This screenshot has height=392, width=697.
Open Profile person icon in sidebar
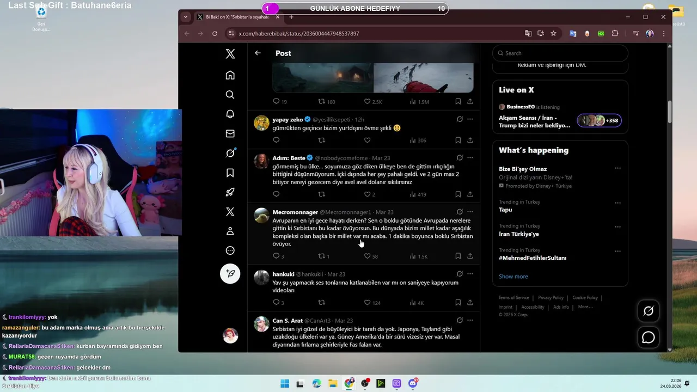pos(230,231)
